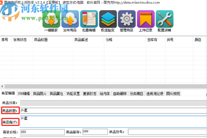Open the 商品图片 tab
This screenshot has width=207, height=138.
pyautogui.click(x=40, y=94)
